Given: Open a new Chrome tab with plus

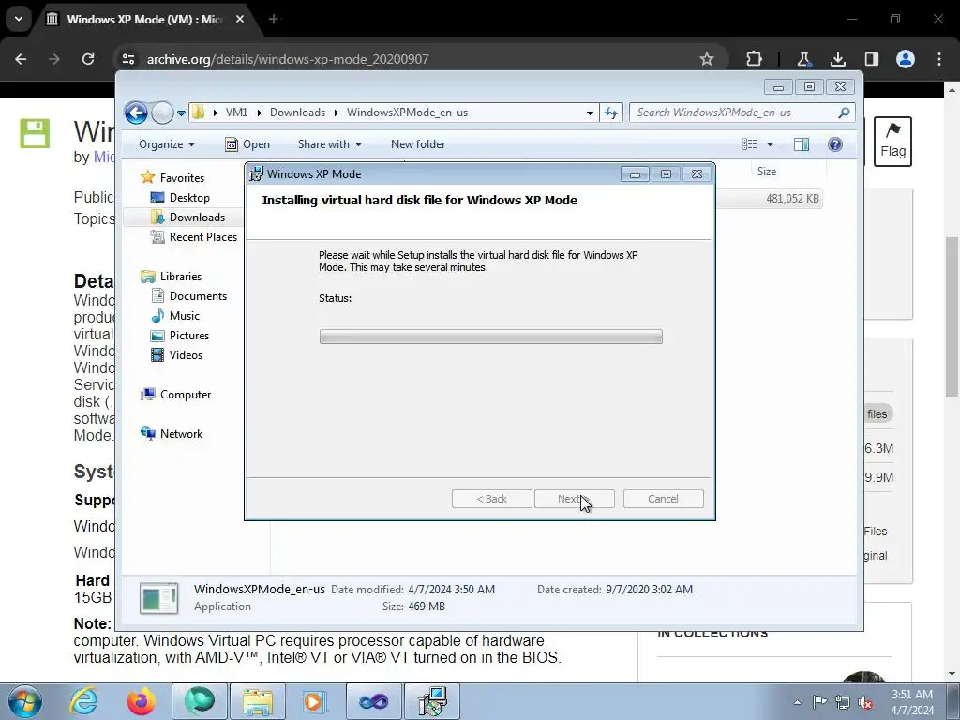Looking at the screenshot, I should tap(274, 19).
